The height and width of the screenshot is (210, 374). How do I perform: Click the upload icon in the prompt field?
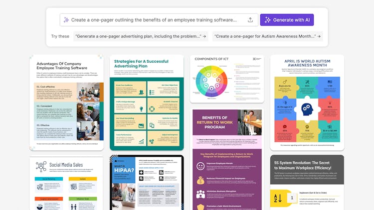tap(250, 20)
